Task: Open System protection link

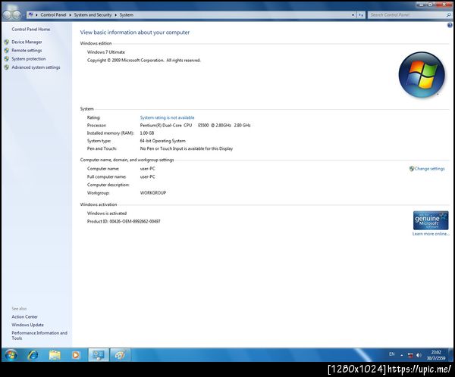Action: 29,59
